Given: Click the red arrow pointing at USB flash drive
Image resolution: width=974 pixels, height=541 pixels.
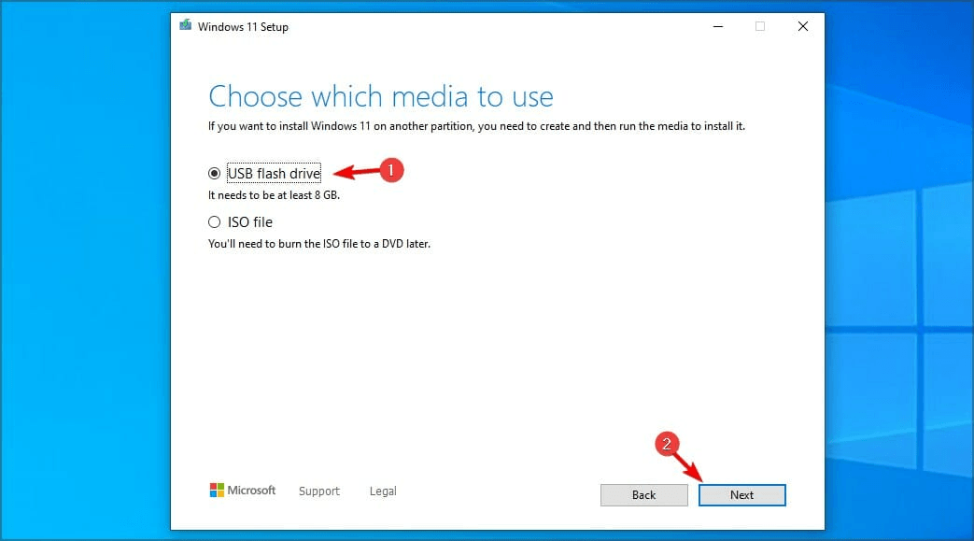Looking at the screenshot, I should (x=356, y=172).
